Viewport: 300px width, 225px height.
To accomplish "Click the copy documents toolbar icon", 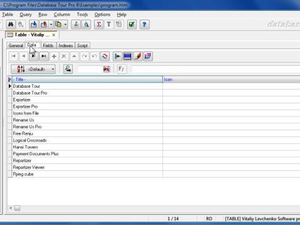I will (58, 24).
